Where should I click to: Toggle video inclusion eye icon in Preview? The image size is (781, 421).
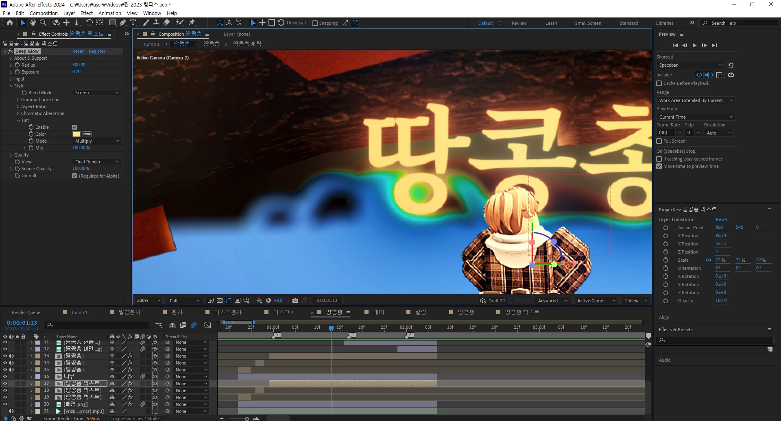tap(699, 75)
